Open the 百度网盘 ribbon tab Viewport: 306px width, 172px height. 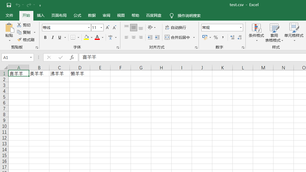point(154,15)
